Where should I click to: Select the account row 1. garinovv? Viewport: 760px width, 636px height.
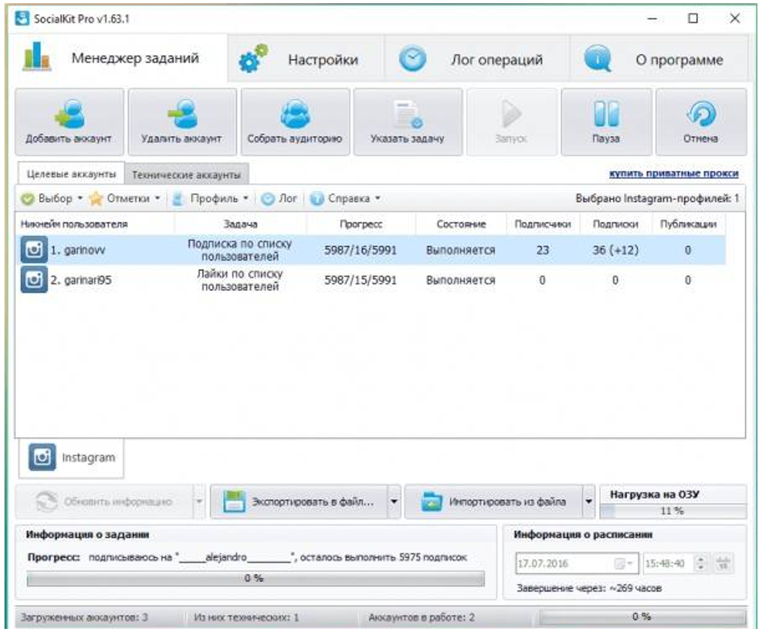pos(371,250)
